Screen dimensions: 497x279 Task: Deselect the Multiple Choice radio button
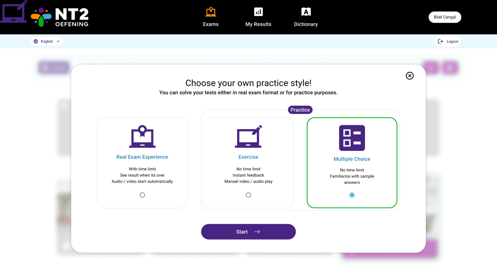(x=352, y=195)
